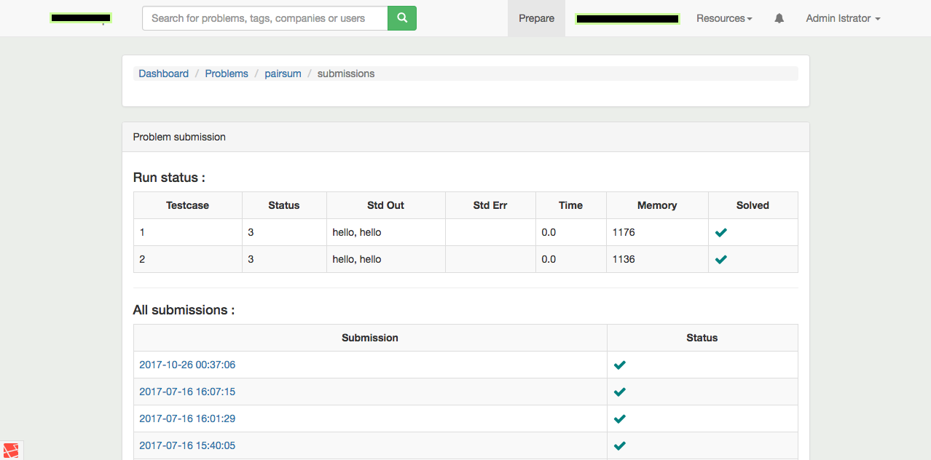The height and width of the screenshot is (460, 931).
Task: Click 'hello, hello' output for testcase 2
Action: [x=357, y=259]
